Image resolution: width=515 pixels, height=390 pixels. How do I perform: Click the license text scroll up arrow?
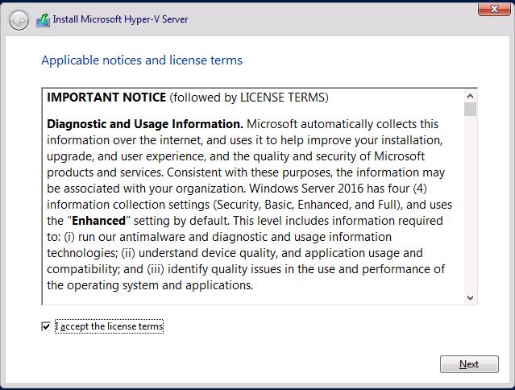coord(470,96)
